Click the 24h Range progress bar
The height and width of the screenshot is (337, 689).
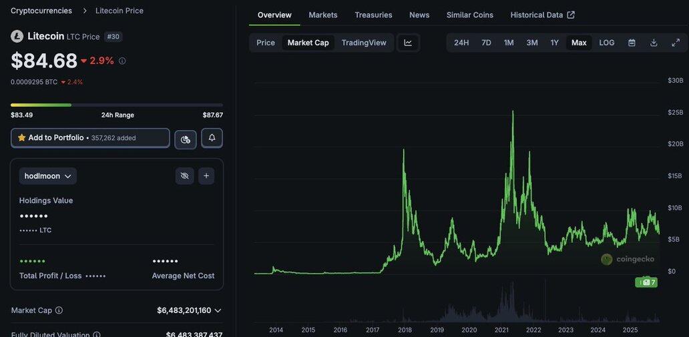[117, 105]
